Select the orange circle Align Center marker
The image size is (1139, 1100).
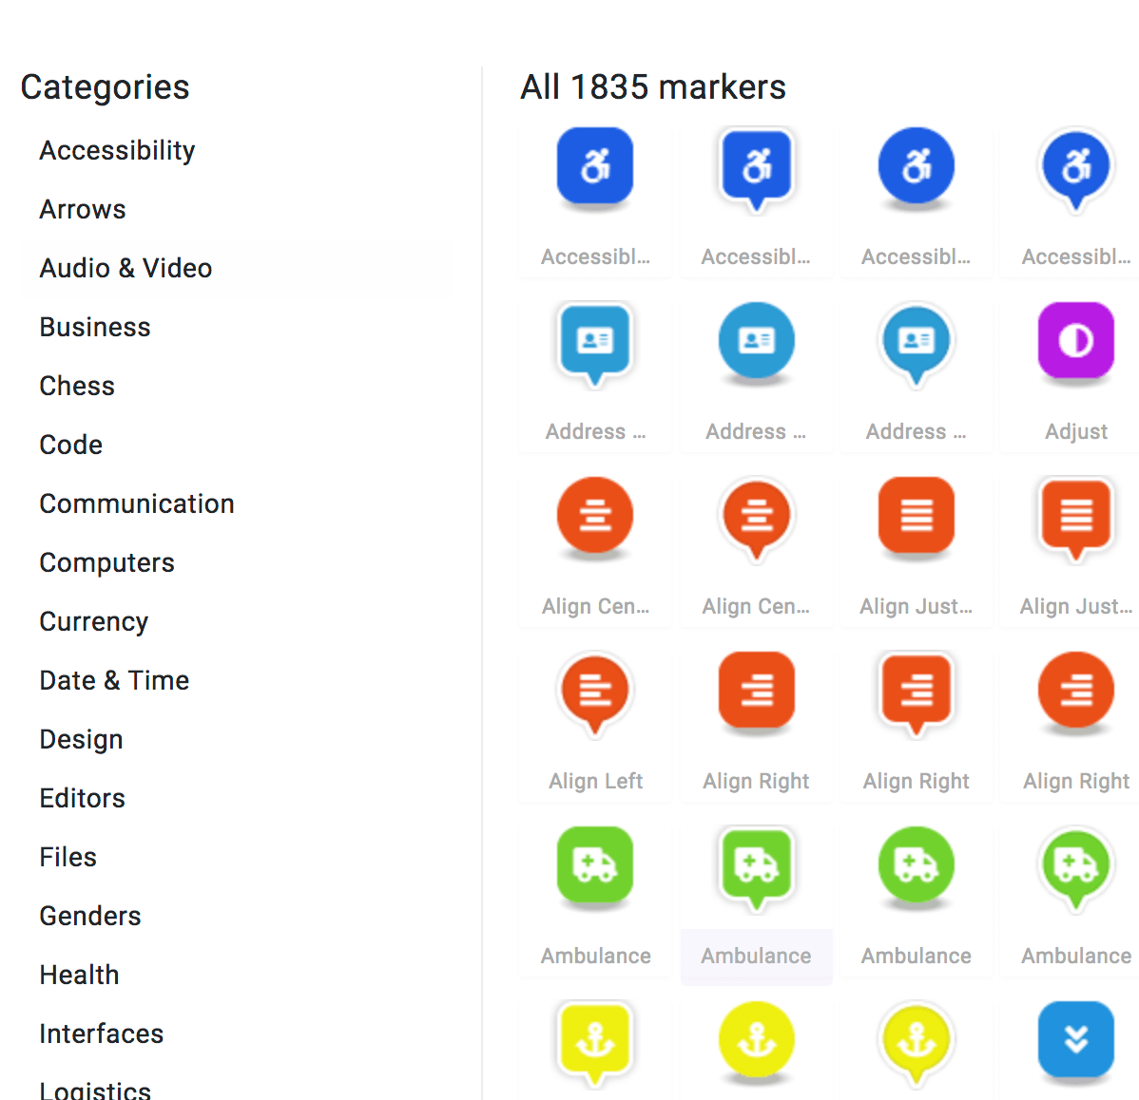coord(595,516)
